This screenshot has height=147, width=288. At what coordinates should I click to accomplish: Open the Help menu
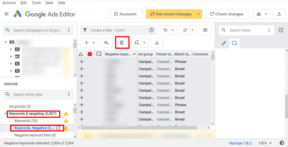tap(61, 3)
